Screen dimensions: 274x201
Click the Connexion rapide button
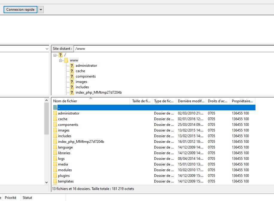20,10
